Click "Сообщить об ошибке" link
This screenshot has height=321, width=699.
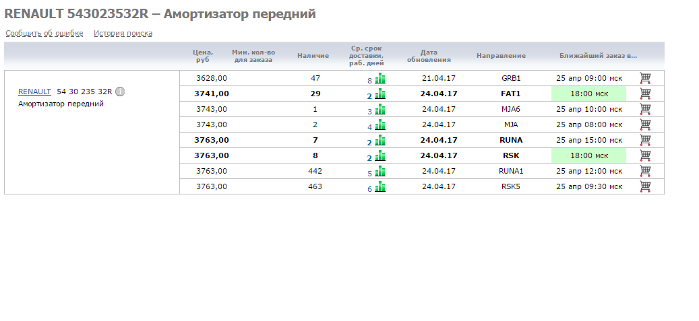(x=44, y=34)
